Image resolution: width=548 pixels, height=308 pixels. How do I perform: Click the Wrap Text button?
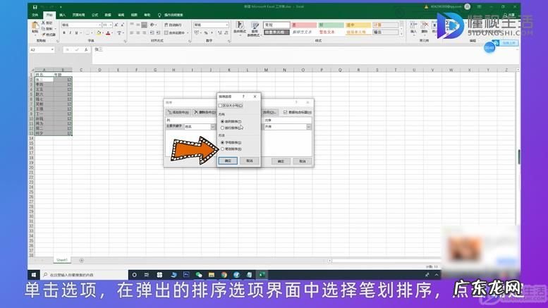coord(173,25)
